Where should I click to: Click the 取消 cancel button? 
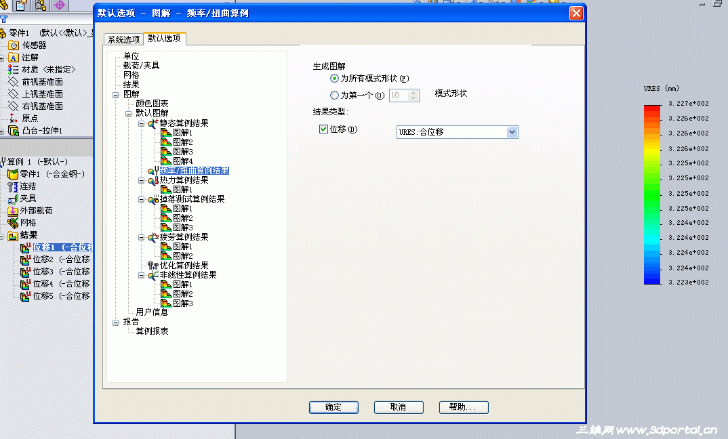click(x=399, y=407)
